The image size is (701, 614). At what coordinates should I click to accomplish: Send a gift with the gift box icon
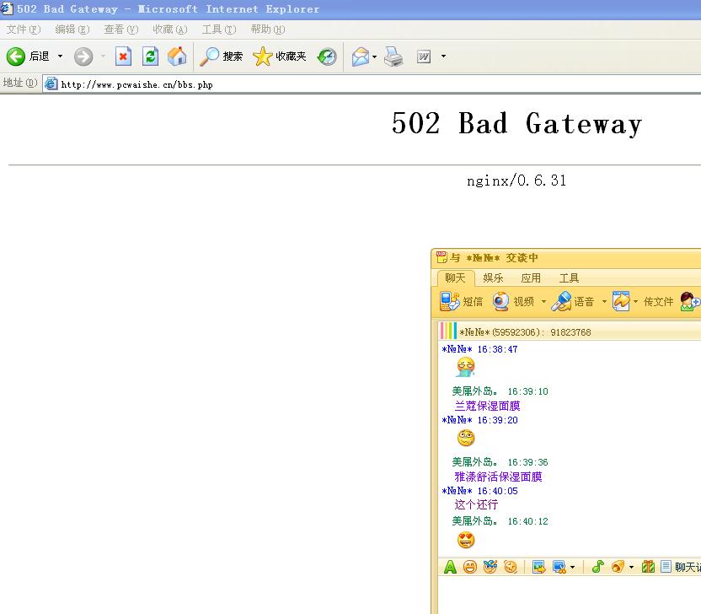pos(648,567)
